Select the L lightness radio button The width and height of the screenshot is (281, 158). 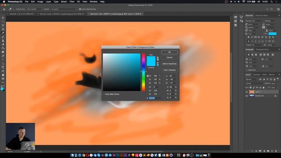[x=165, y=76]
